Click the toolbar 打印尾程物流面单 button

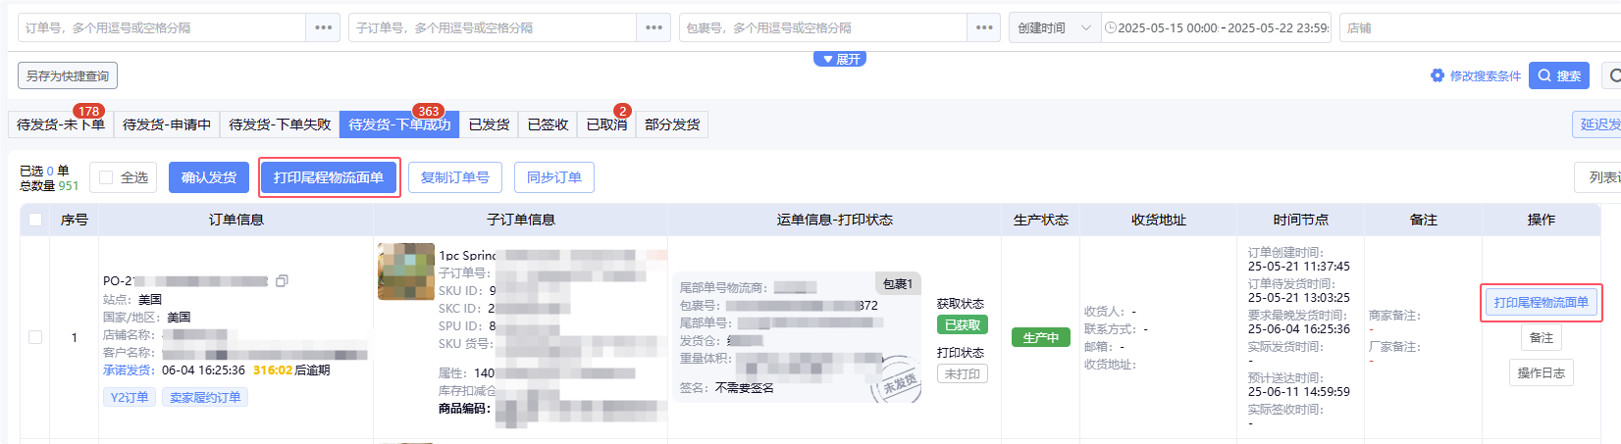point(329,177)
